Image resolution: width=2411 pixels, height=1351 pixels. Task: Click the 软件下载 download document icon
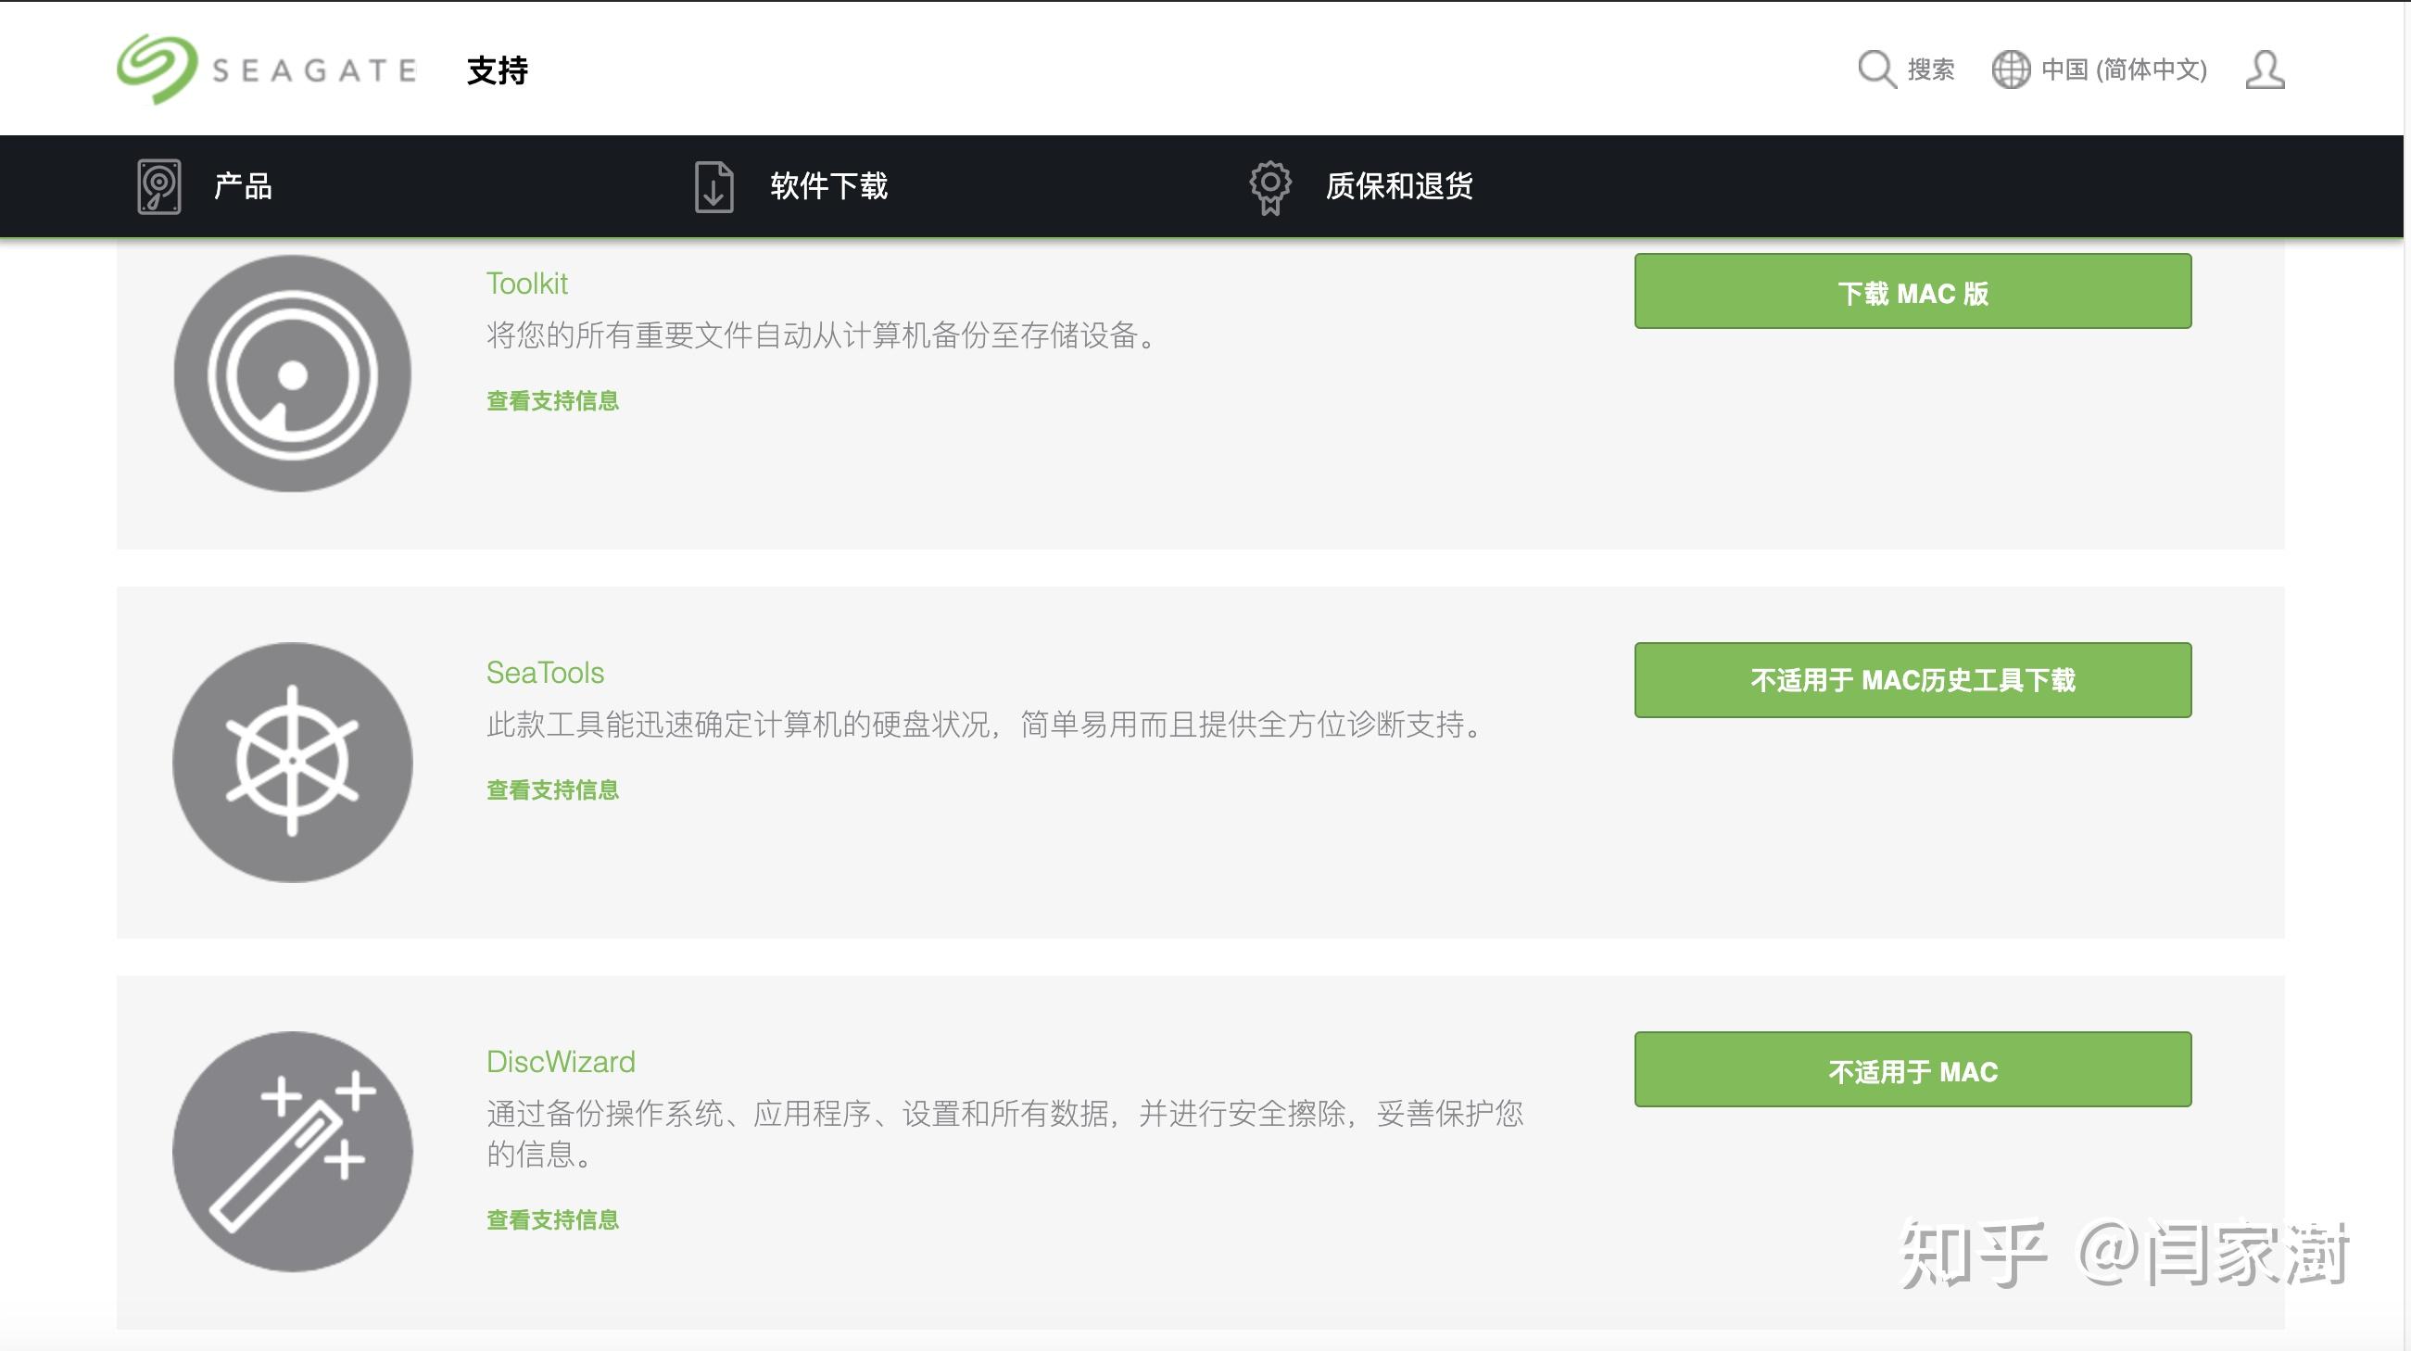click(713, 186)
